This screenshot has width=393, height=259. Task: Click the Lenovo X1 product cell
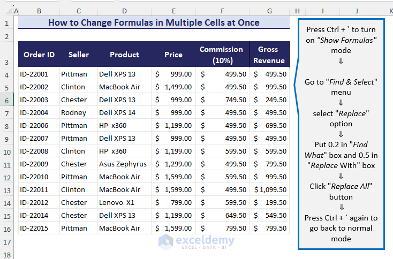coord(124,203)
